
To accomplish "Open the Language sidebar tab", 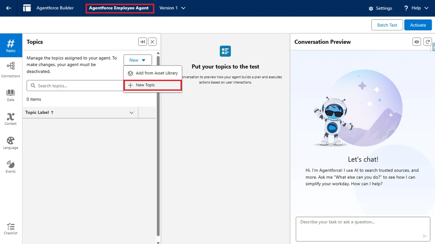I will point(11,143).
